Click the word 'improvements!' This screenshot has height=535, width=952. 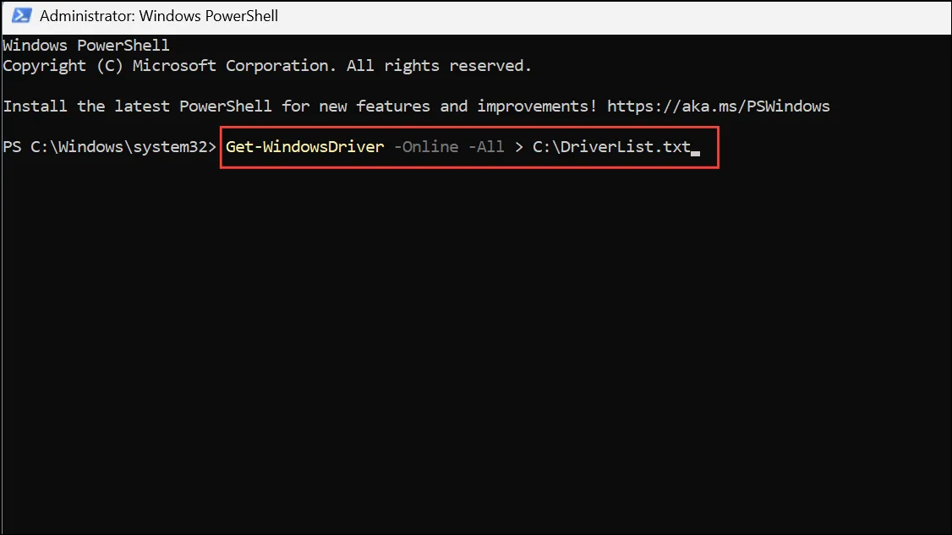537,106
